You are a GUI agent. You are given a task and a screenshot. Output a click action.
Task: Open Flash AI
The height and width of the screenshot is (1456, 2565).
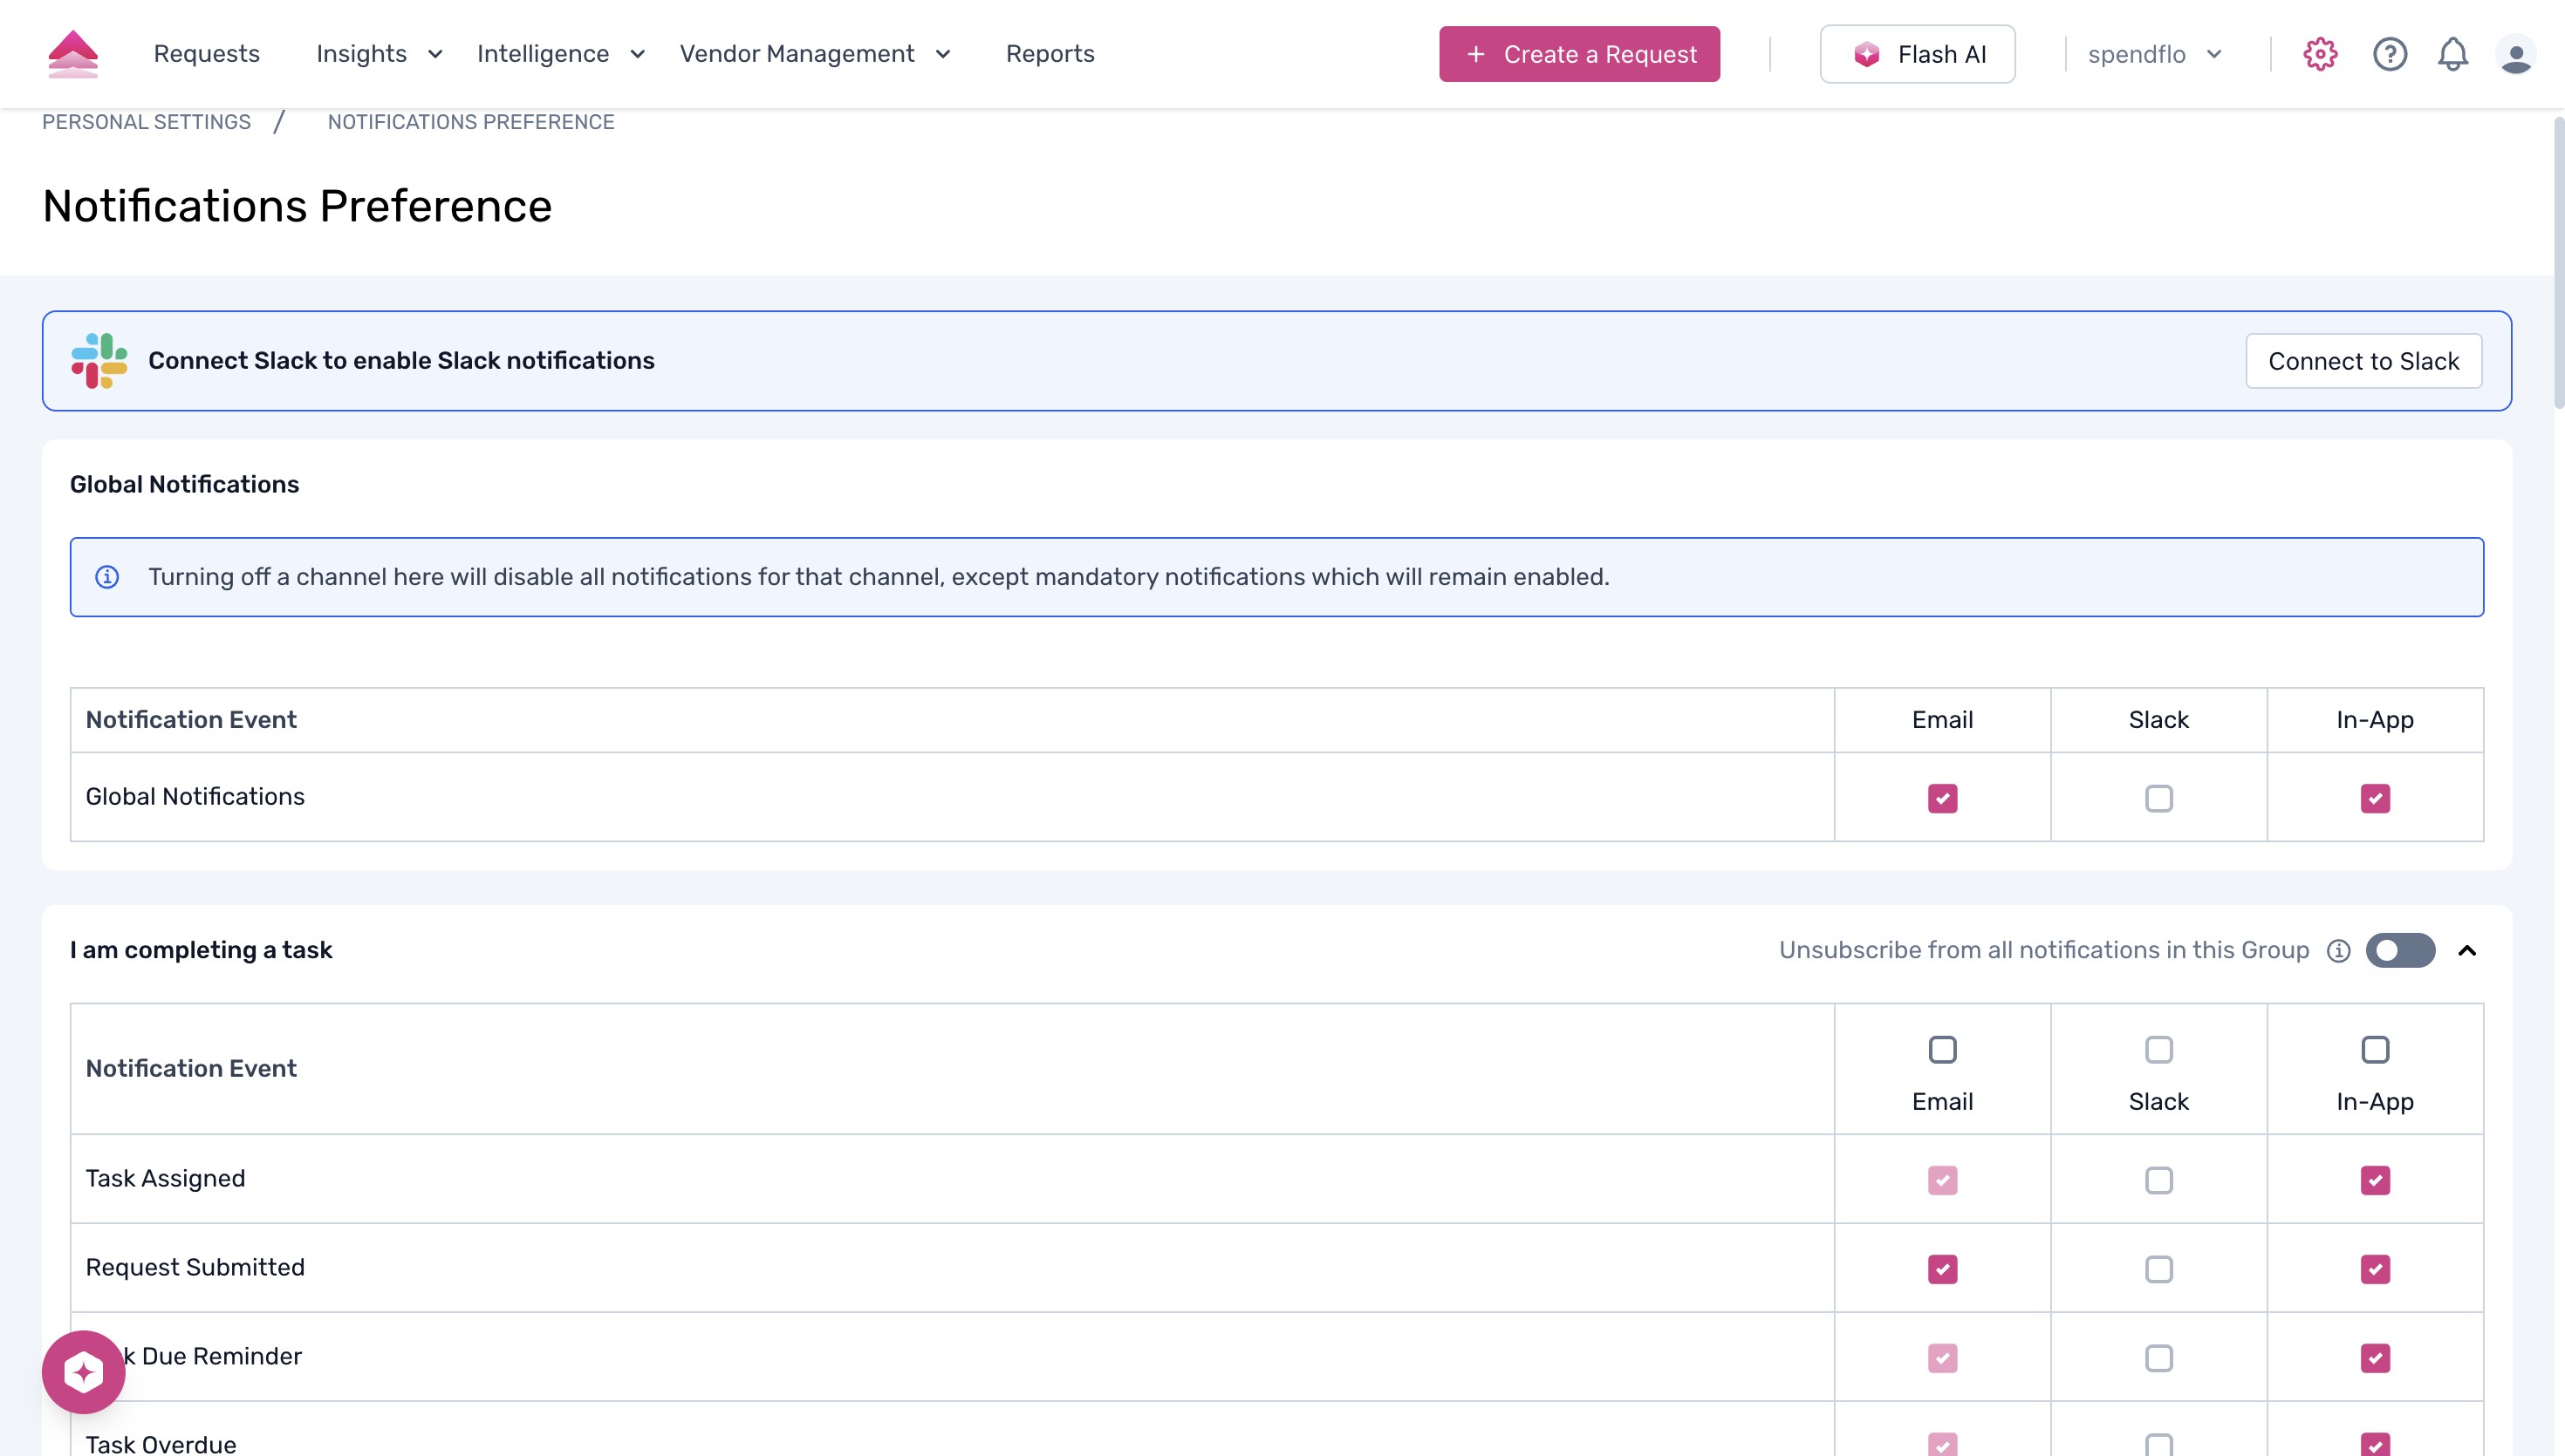(1917, 54)
